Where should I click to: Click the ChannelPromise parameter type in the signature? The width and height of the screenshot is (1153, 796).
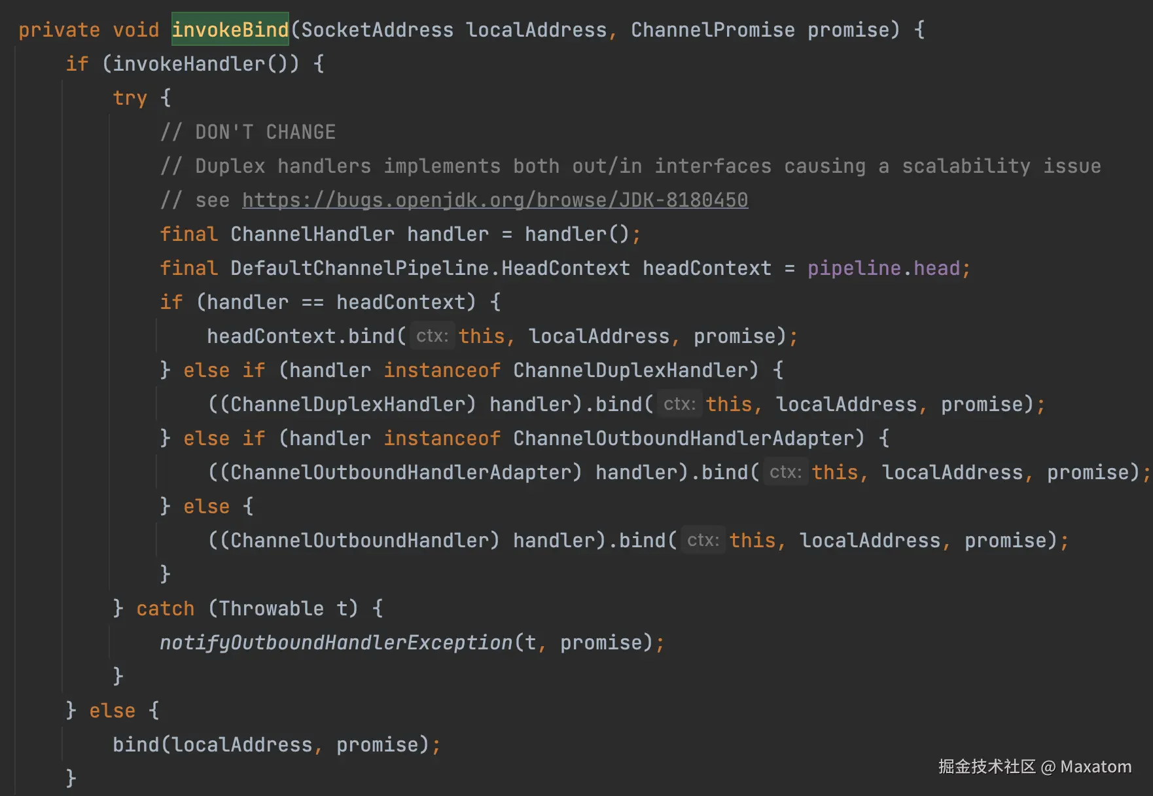tap(713, 30)
